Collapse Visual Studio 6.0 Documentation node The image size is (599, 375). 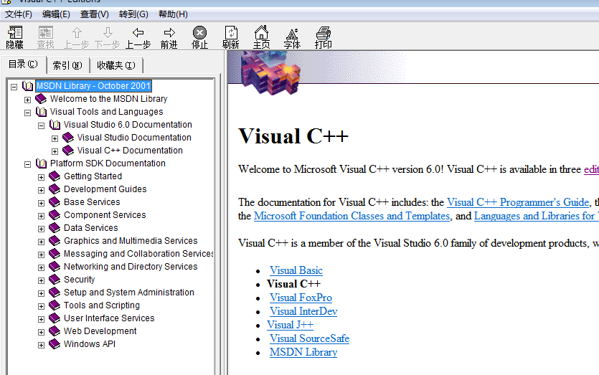[42, 125]
